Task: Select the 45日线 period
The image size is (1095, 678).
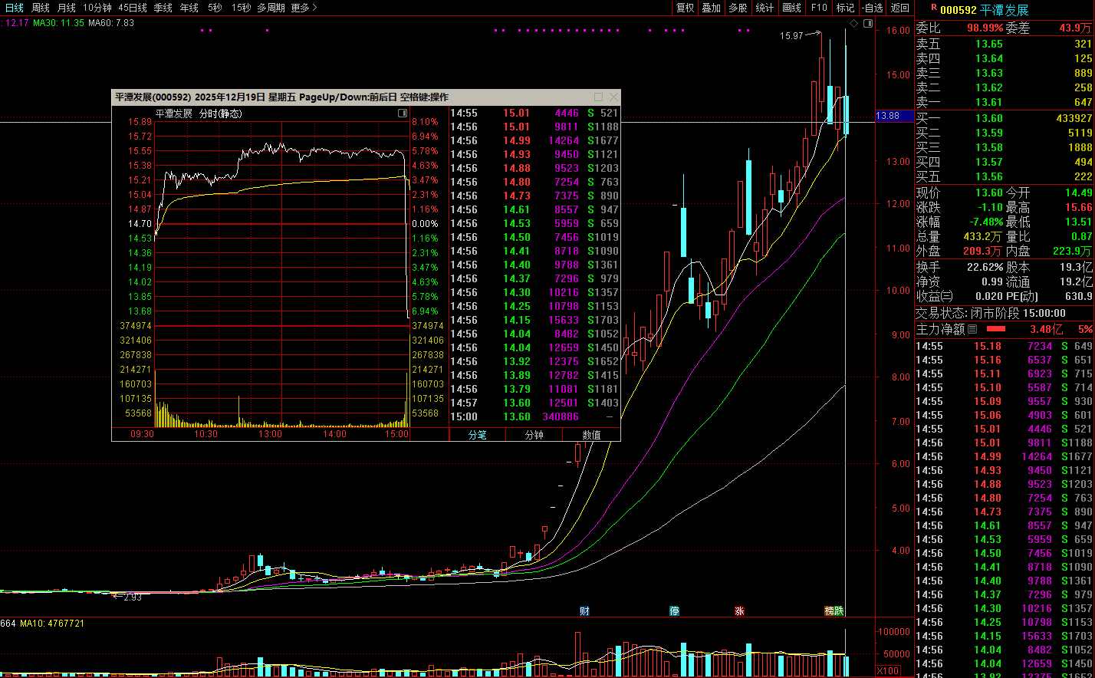Action: coord(133,8)
